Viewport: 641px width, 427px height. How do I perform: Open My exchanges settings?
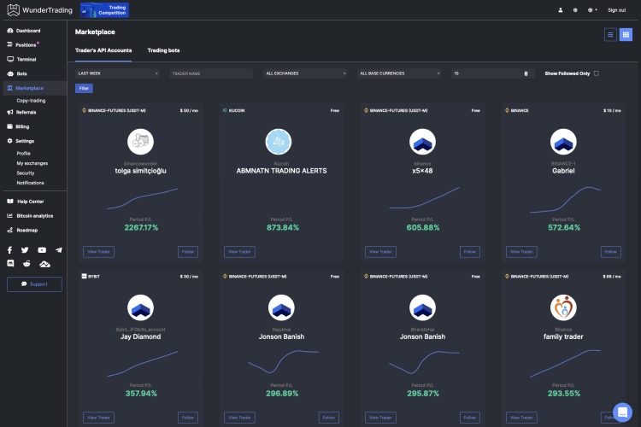pos(32,163)
